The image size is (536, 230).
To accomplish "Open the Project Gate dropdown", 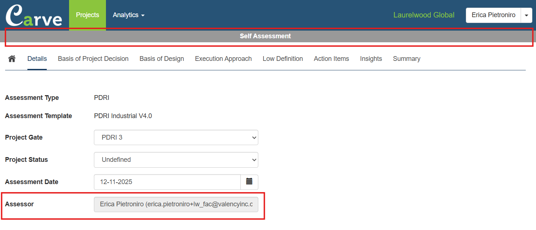I will (x=176, y=137).
